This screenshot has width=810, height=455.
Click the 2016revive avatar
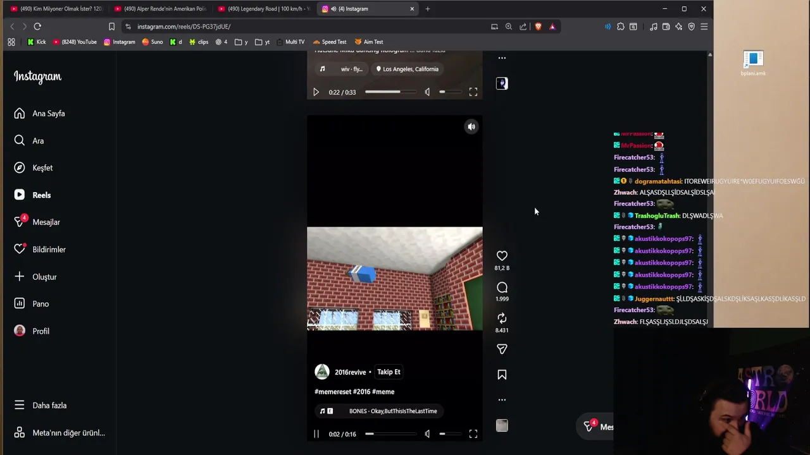pos(322,372)
